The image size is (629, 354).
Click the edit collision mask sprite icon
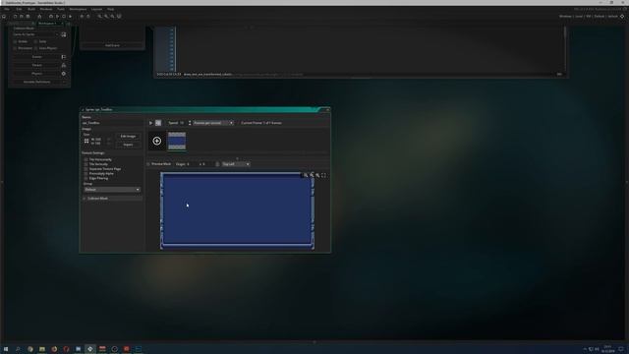(x=63, y=34)
